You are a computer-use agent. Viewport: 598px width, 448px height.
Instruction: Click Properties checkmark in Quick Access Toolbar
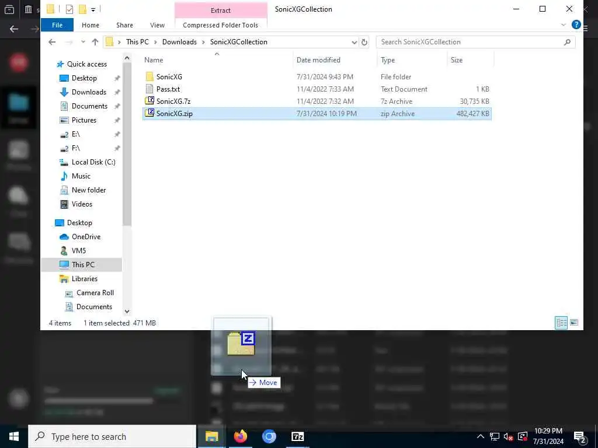tap(69, 9)
